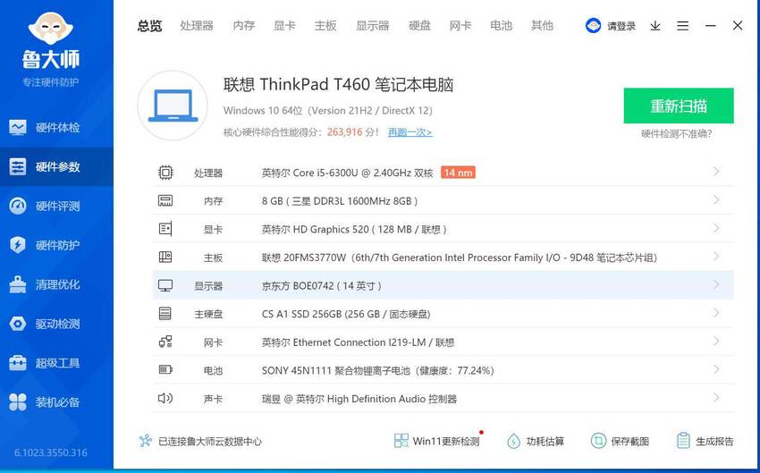760x473 pixels.
Task: Open 清理优化 cleanup section
Action: click(56, 284)
